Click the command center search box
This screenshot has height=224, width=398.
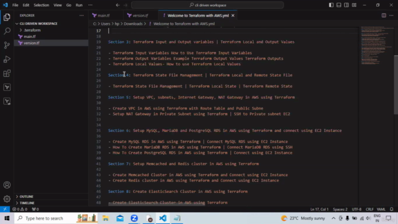click(207, 5)
